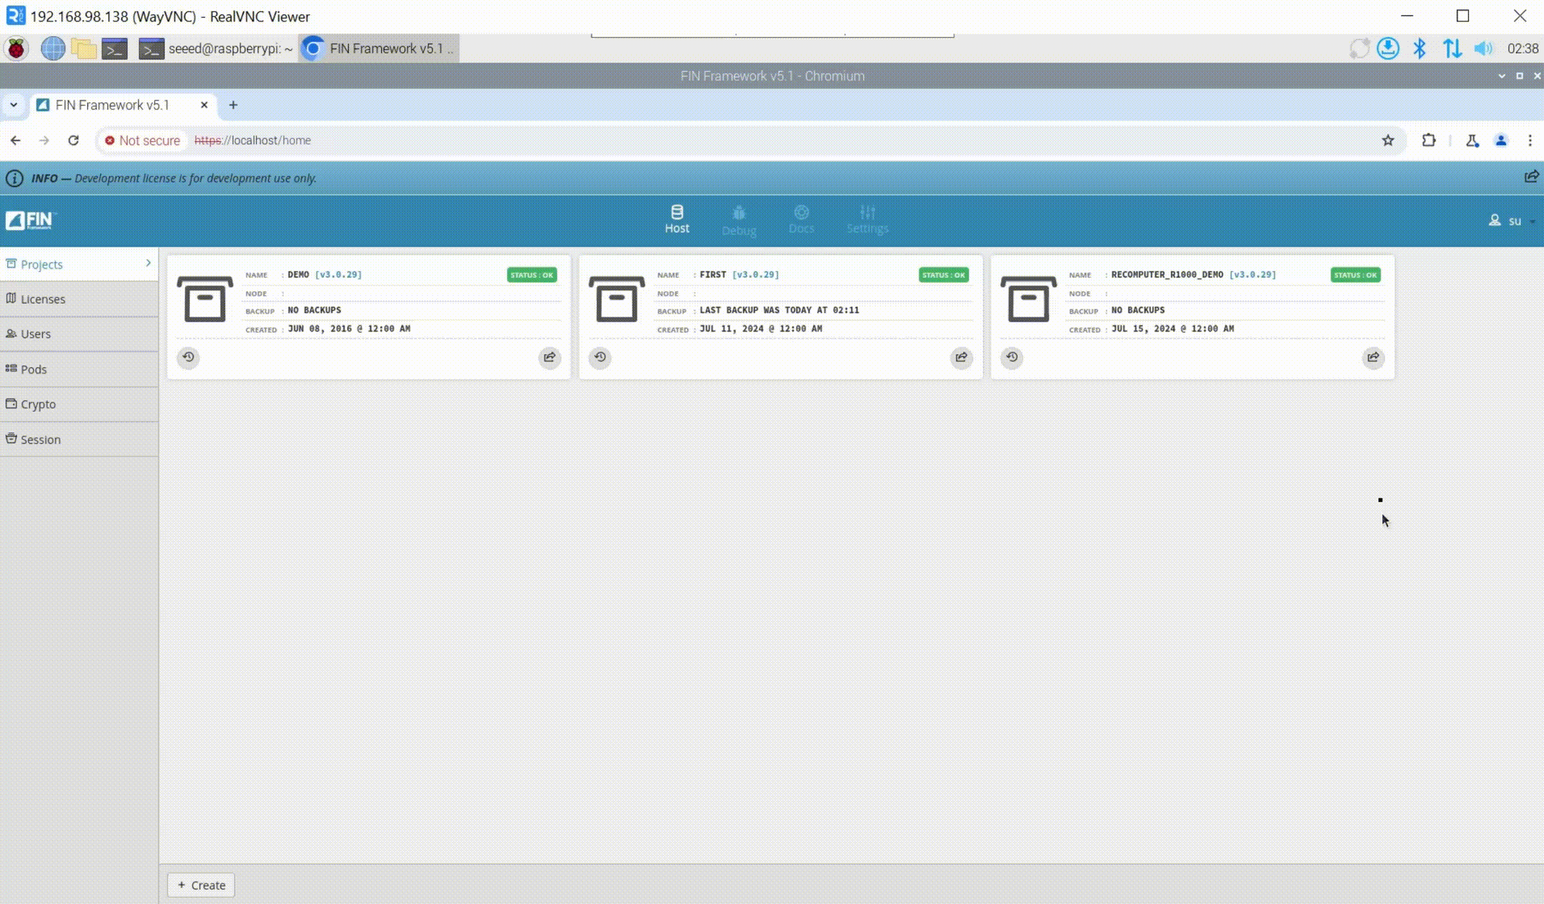
Task: Click the export icon on FIRST project card
Action: pyautogui.click(x=961, y=357)
